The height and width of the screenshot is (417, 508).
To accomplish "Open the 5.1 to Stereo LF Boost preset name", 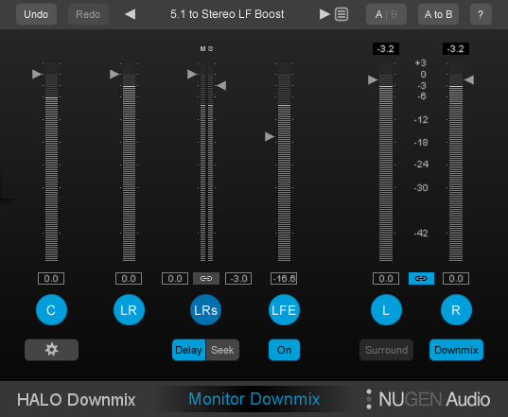I will coord(227,14).
